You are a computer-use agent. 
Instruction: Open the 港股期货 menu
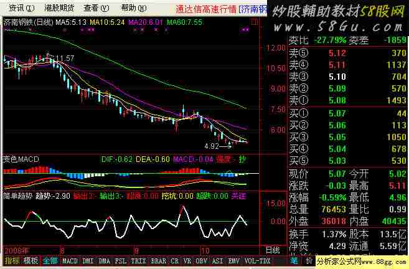(59, 8)
